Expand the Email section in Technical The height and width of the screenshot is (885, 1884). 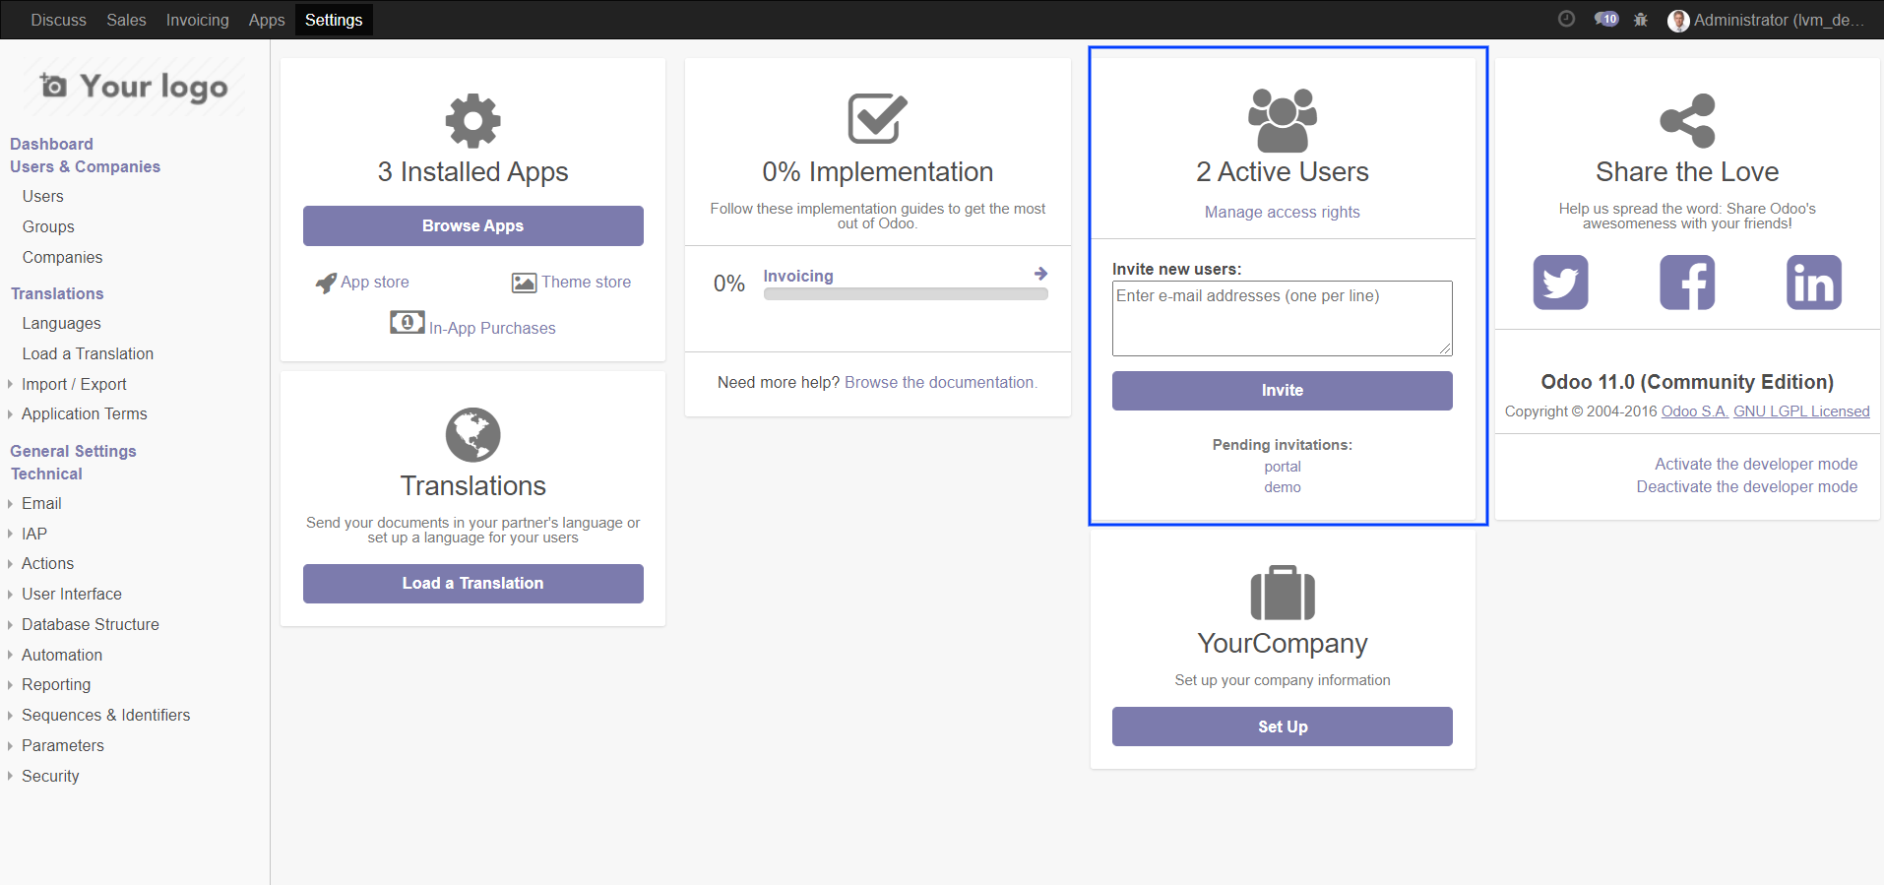(41, 503)
